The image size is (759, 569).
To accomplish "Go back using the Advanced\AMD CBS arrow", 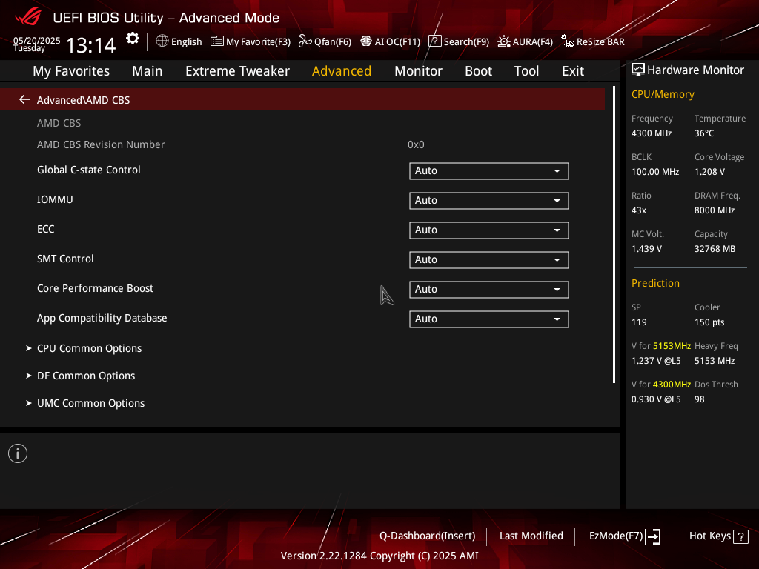I will 24,100.
